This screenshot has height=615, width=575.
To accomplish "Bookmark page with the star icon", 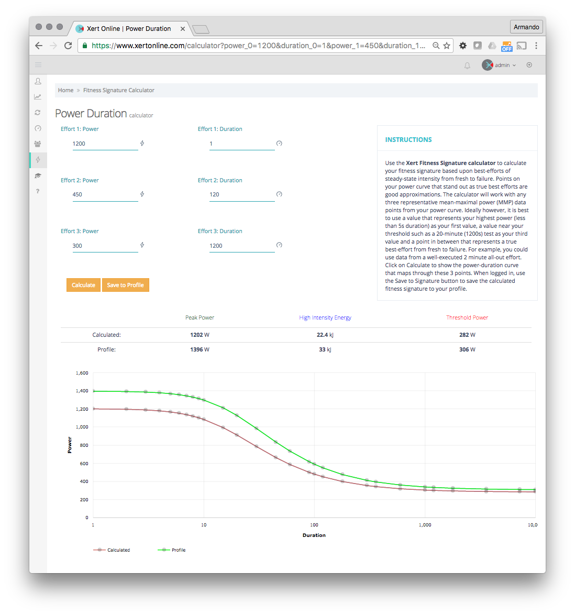I will pyautogui.click(x=446, y=46).
